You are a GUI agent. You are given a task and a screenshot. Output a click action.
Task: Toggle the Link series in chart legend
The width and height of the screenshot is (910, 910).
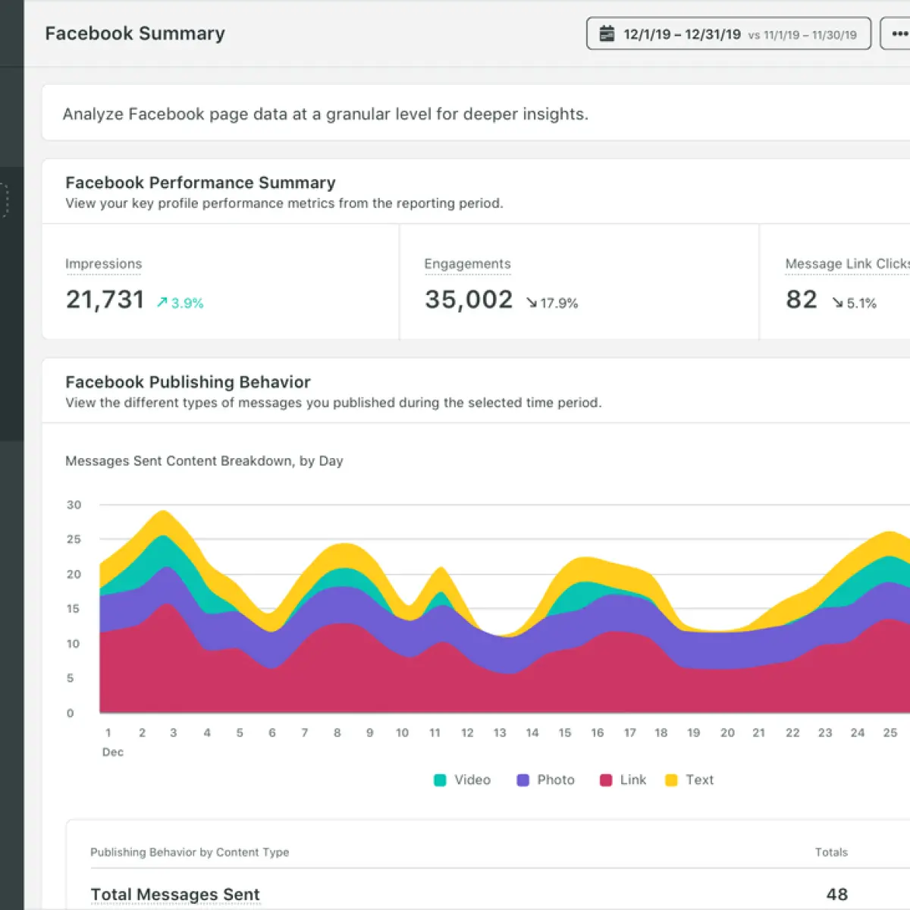coord(623,780)
